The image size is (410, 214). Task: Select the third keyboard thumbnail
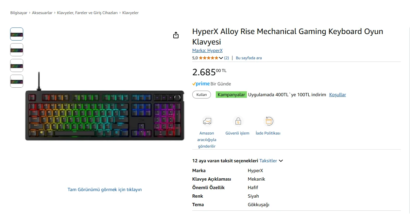click(17, 65)
